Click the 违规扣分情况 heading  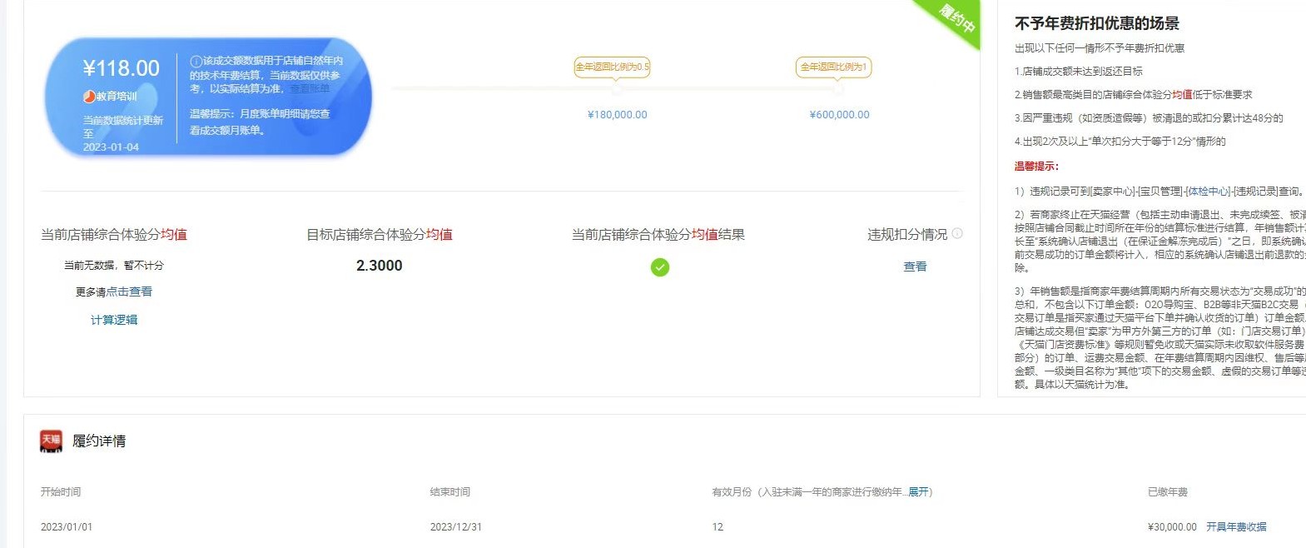pos(907,235)
